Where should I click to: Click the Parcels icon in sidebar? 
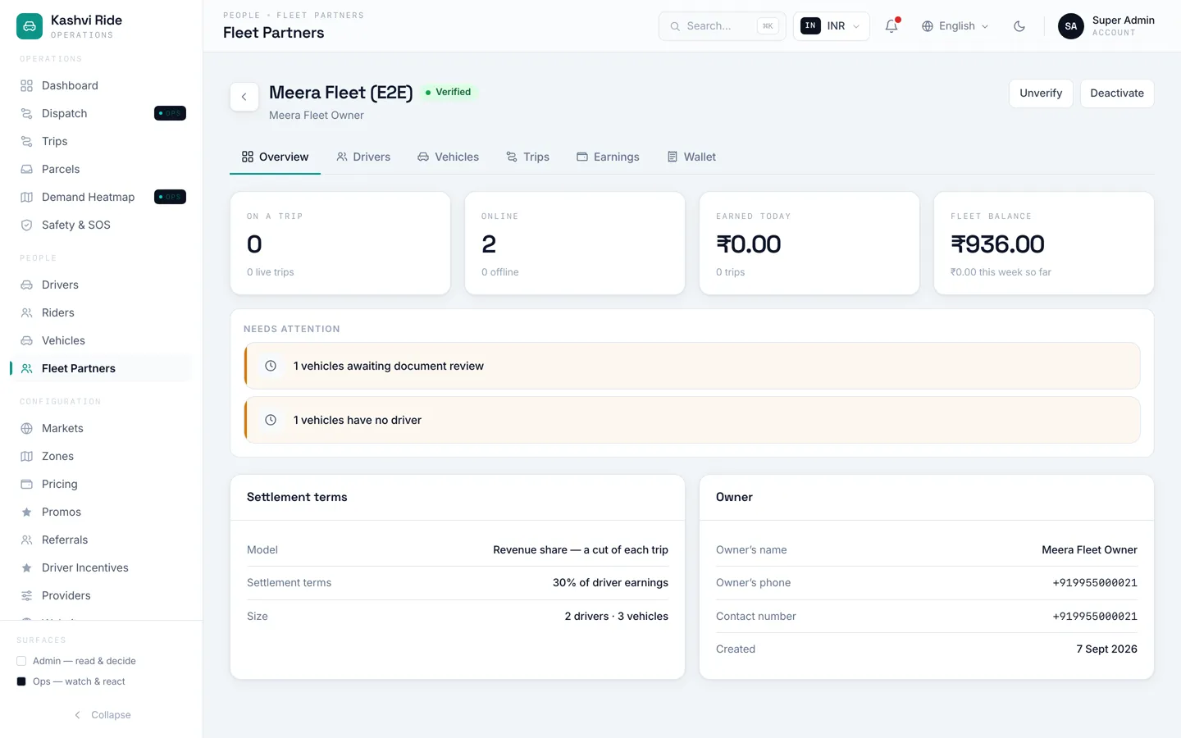coord(27,169)
